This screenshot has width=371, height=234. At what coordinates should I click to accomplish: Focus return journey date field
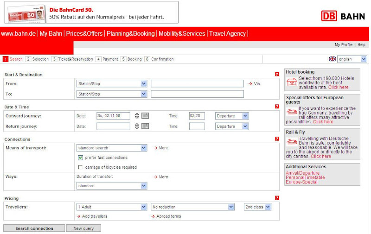pyautogui.click(x=113, y=126)
